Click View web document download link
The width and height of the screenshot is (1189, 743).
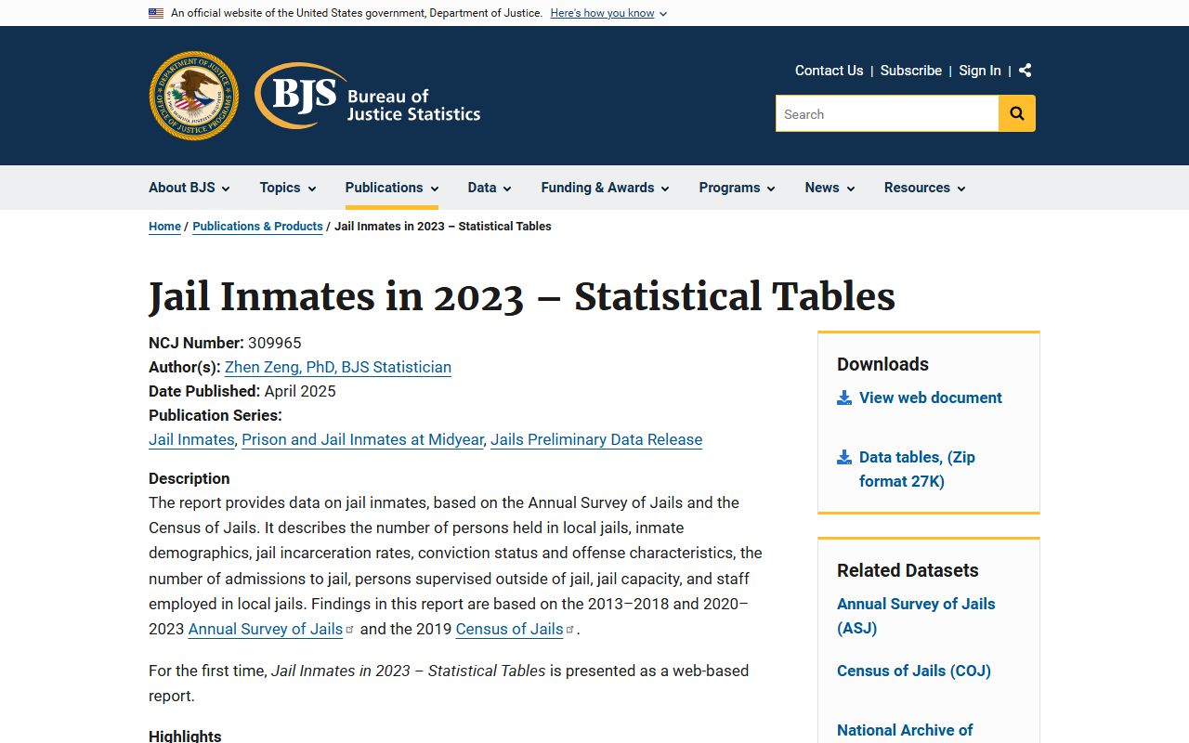click(931, 398)
